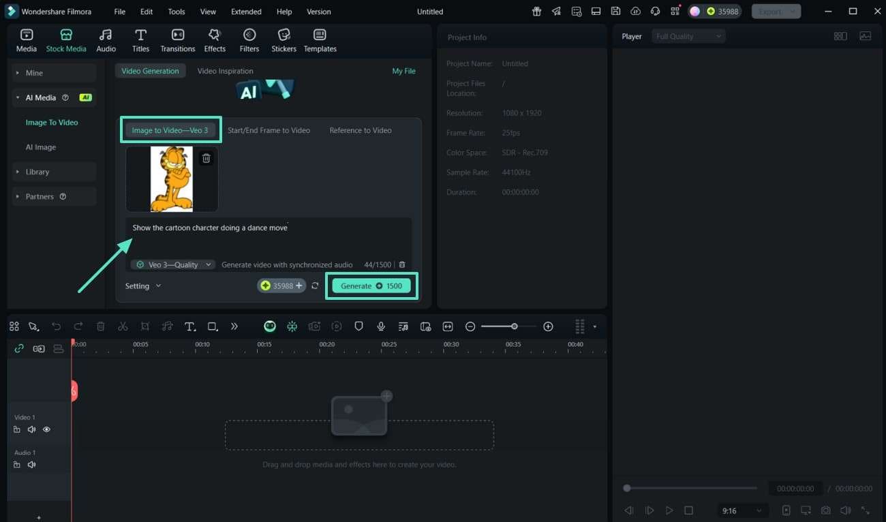Click the Export button
The width and height of the screenshot is (886, 522).
coord(776,12)
